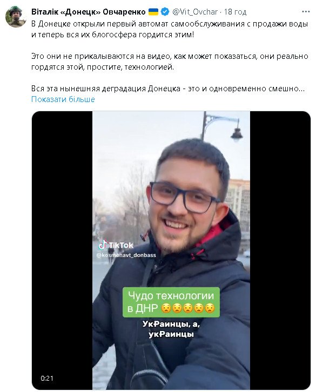
Task: Click the black bar left of the video
Action: point(62,250)
